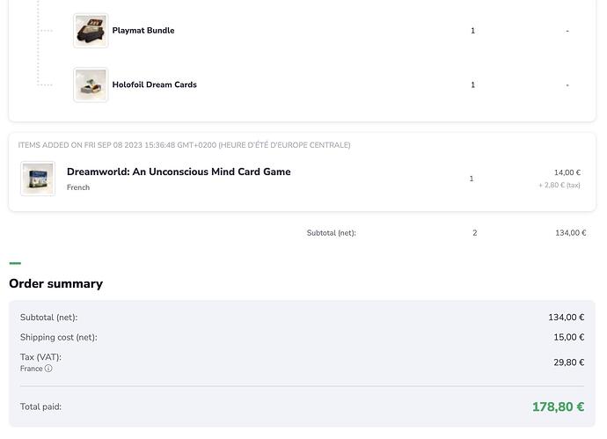This screenshot has width=607, height=439.
Task: Click the Tax (VAT) label
Action: click(40, 357)
